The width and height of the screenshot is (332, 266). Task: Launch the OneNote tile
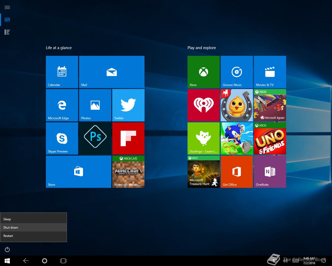click(x=270, y=172)
